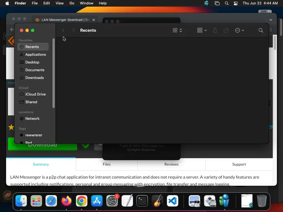Select the rewwrerer tag
The height and width of the screenshot is (212, 283).
point(33,135)
